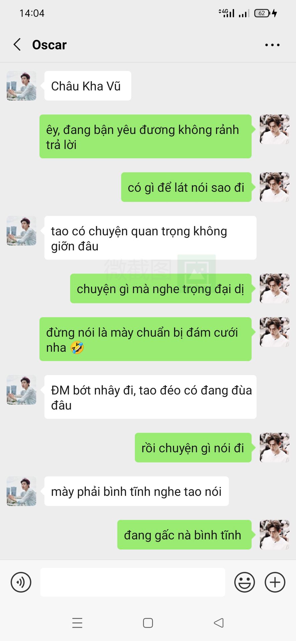
Task: Focus the message text input field
Action: [x=133, y=582]
